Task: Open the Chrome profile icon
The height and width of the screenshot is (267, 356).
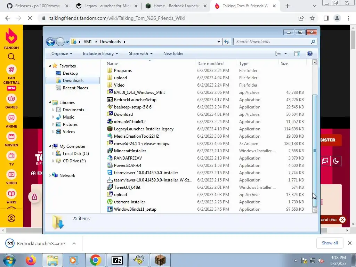Action: coord(337,18)
